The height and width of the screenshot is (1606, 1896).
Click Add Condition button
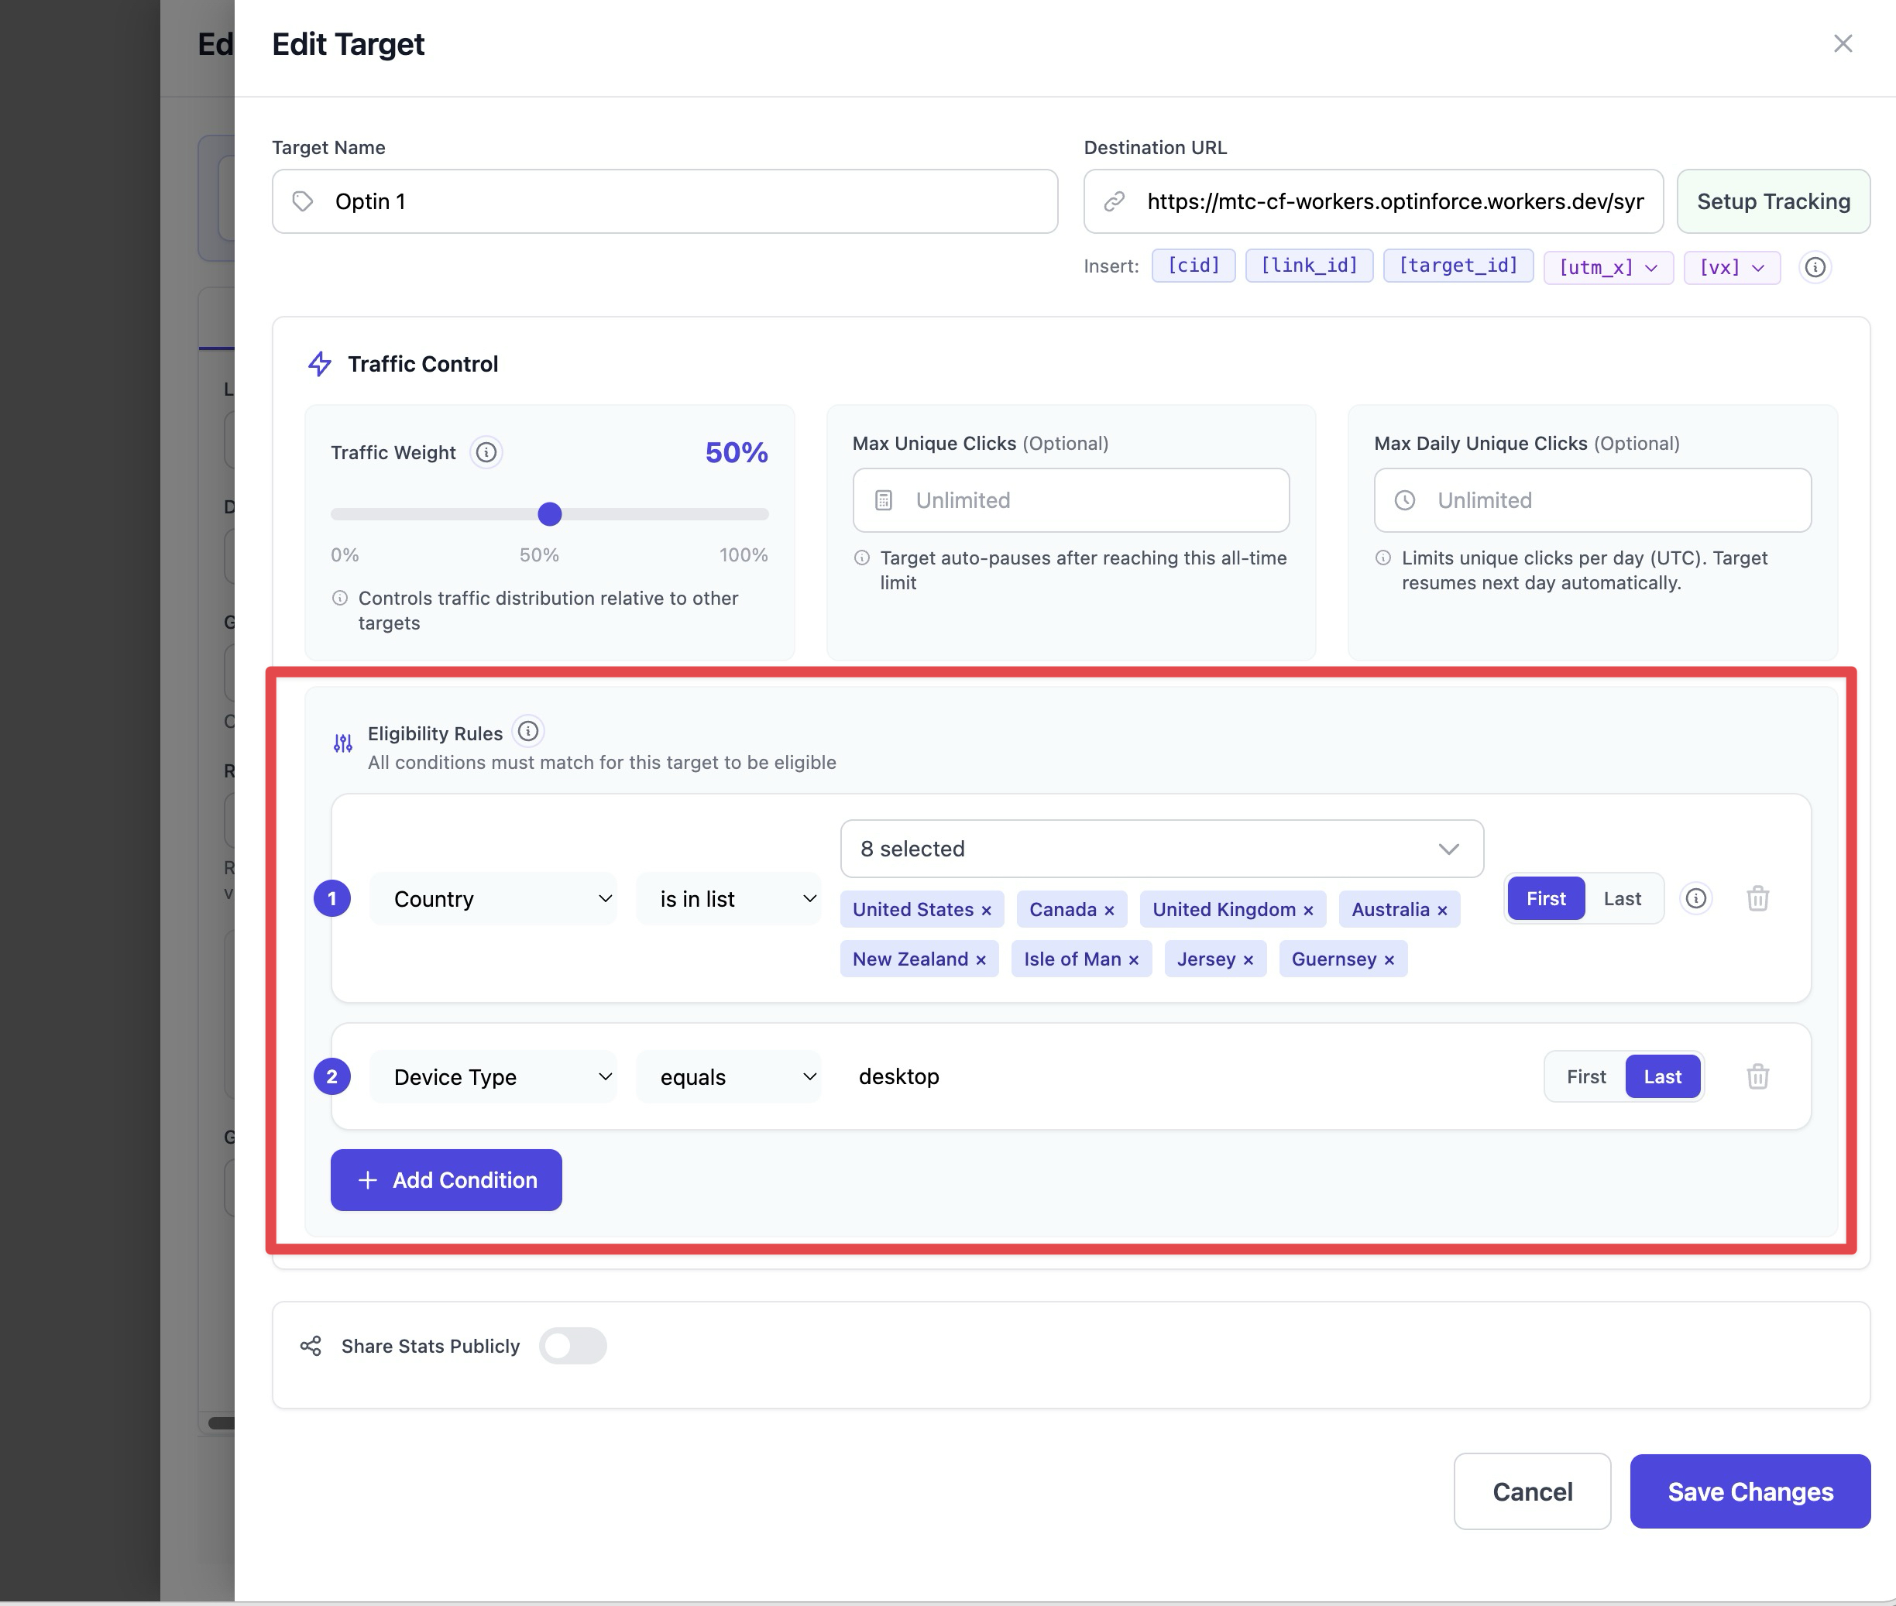pyautogui.click(x=446, y=1180)
